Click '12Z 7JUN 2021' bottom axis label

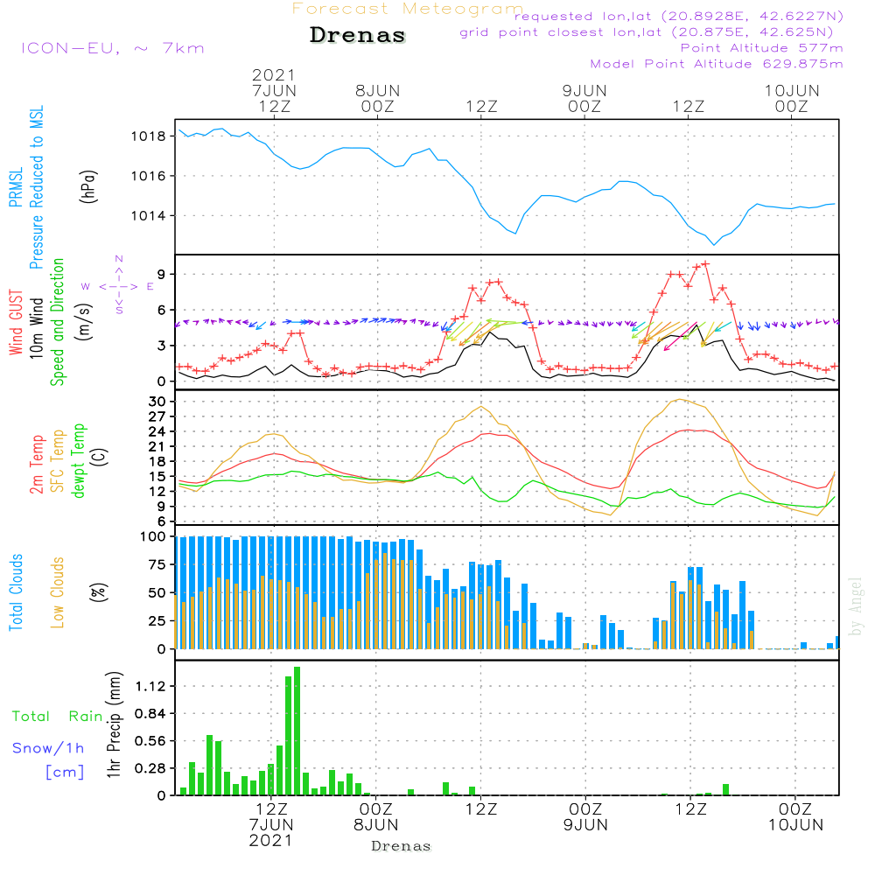pos(271,825)
